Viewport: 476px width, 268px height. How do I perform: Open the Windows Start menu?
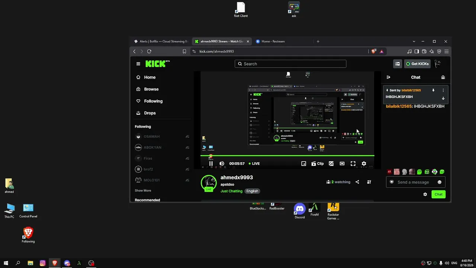pos(6,263)
